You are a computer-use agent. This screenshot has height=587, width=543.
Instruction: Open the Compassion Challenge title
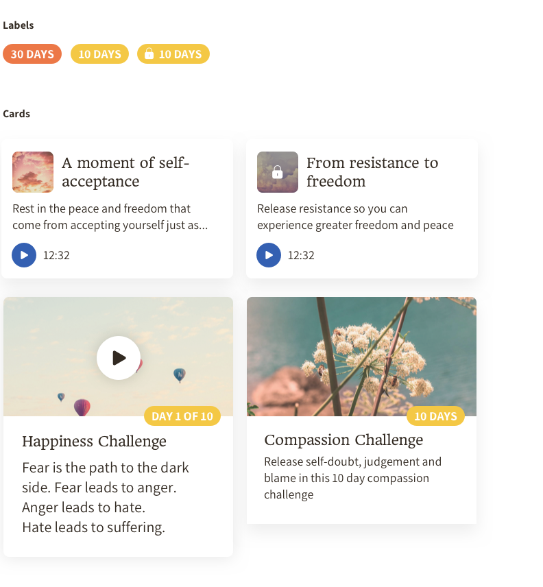click(x=343, y=440)
